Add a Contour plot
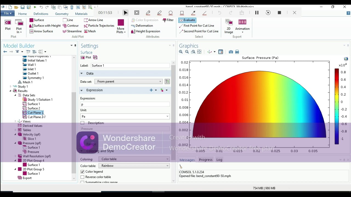Image resolution: width=351 pixels, height=197 pixels. coord(71,26)
